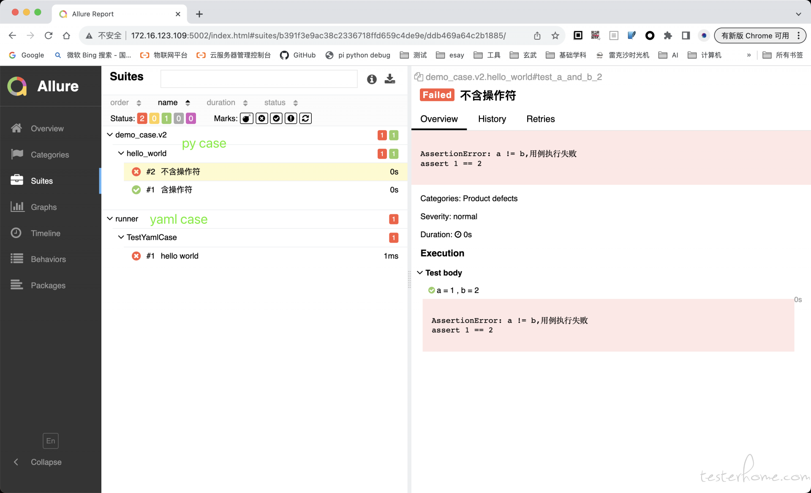This screenshot has height=493, width=811.
Task: Sort suites by status
Action: tap(281, 103)
